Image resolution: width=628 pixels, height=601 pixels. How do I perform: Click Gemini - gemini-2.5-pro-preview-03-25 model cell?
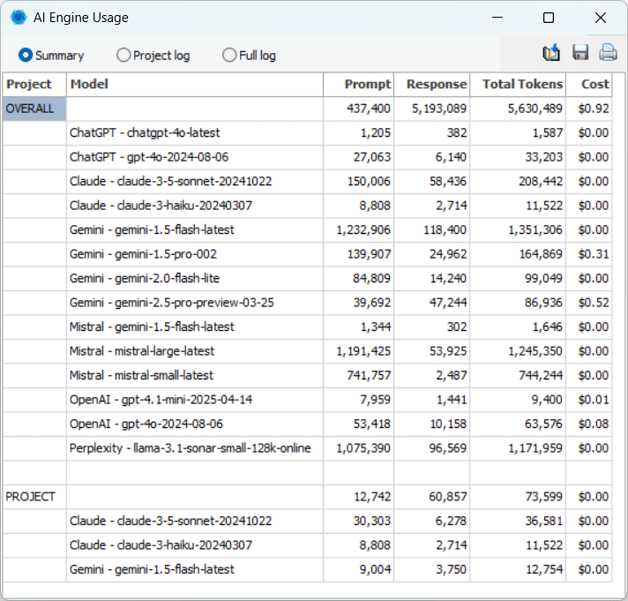point(195,303)
